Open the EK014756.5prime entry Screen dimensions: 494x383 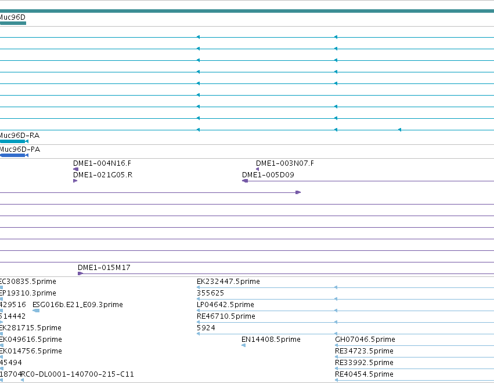(x=31, y=351)
